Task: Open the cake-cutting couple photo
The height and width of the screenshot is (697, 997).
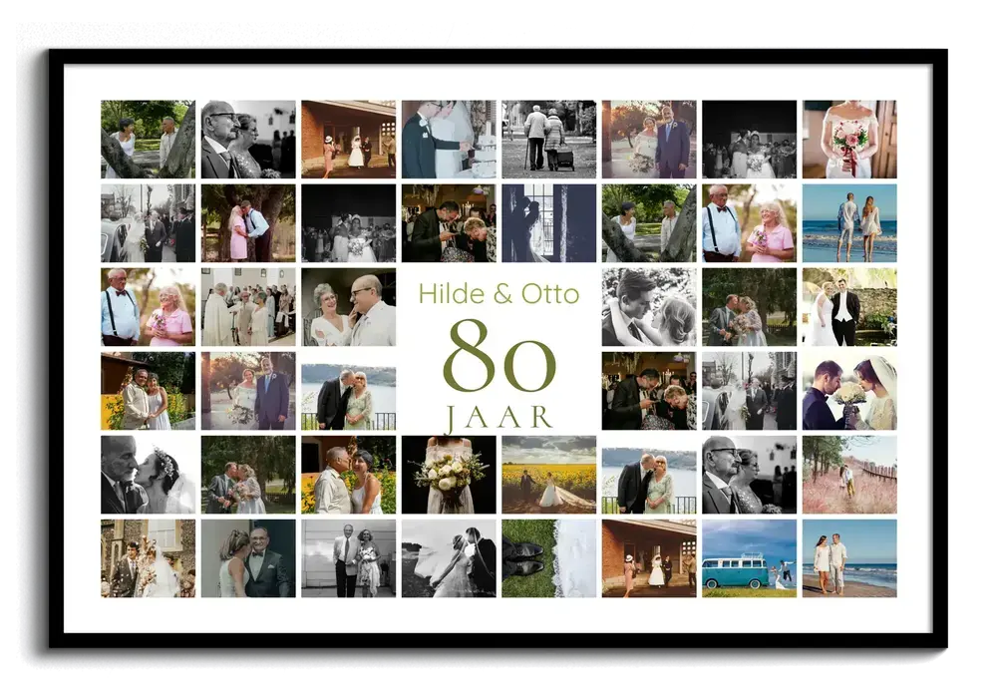Action: click(449, 140)
